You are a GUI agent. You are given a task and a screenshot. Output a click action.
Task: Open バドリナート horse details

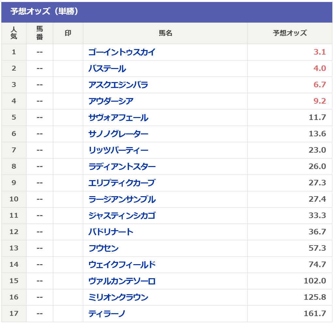pyautogui.click(x=111, y=232)
